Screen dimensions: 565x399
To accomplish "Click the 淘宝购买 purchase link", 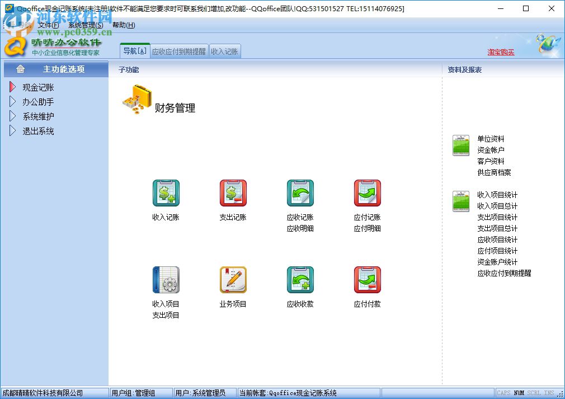I will click(x=502, y=51).
